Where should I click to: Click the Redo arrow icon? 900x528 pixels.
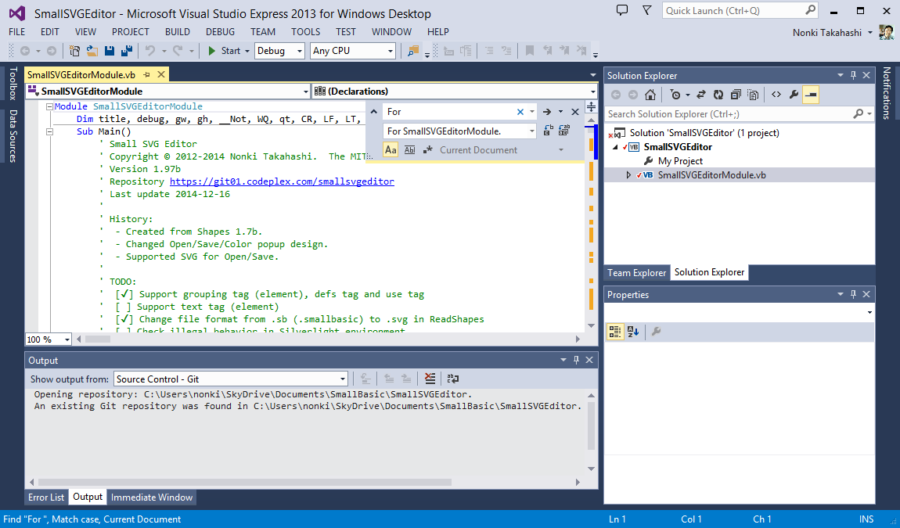point(178,51)
